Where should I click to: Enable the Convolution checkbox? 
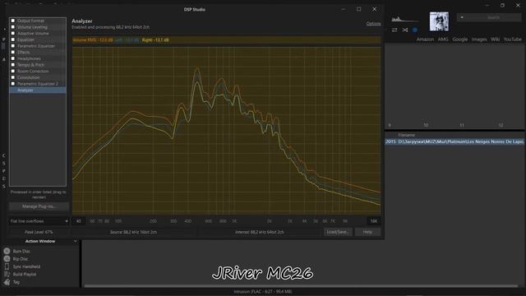pyautogui.click(x=13, y=77)
